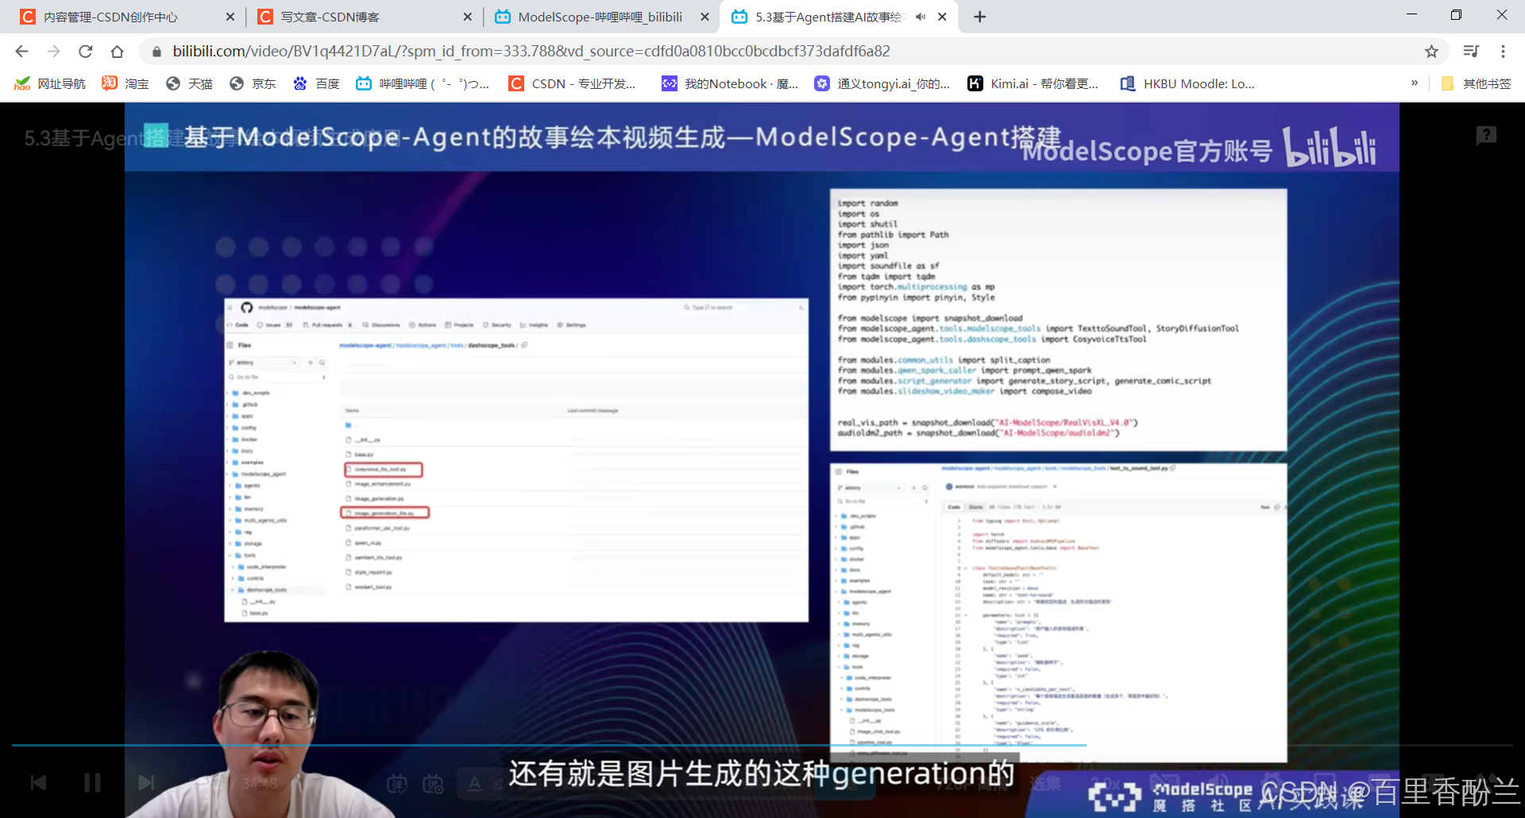
Task: Open danmaku settings icon
Action: point(434,784)
